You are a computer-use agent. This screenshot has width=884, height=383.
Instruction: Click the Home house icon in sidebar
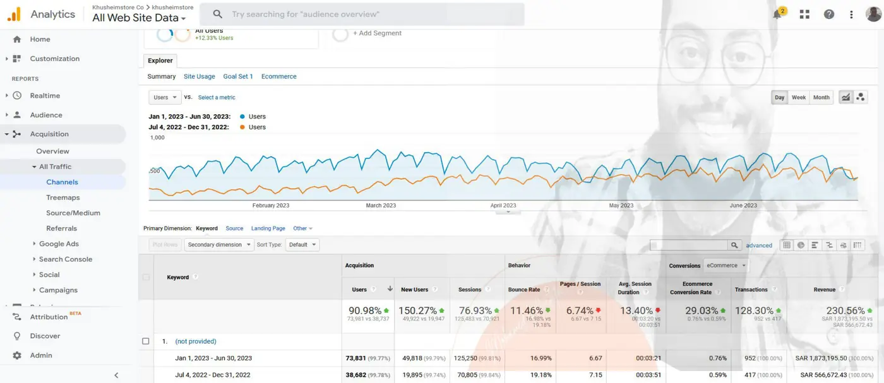(x=17, y=39)
